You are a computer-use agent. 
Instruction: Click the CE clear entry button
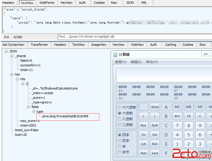[189, 116]
